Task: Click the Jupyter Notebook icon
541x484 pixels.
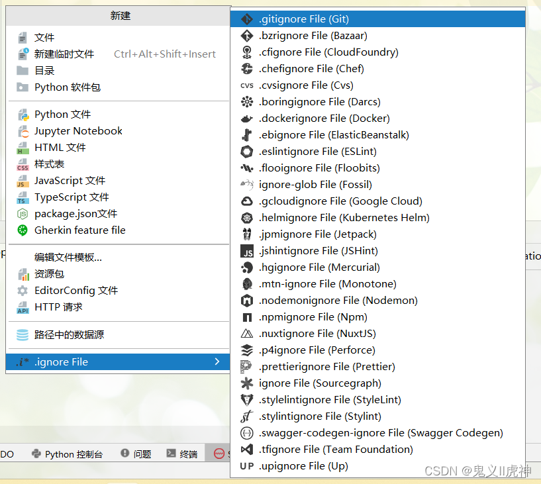Action: coord(23,131)
